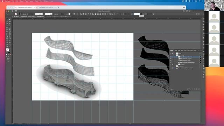
Task: Select the Zoom tool
Action: (x=10, y=47)
